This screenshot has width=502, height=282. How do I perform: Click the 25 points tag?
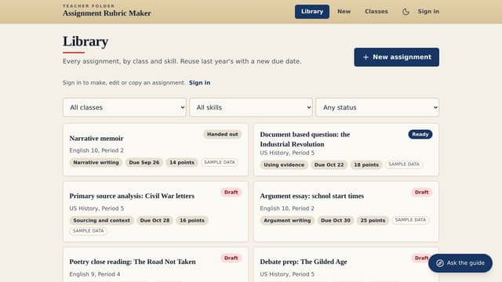pyautogui.click(x=373, y=221)
